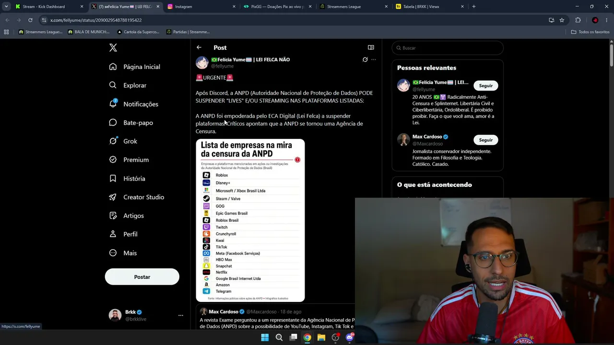The image size is (614, 345).
Task: Click the Postar button
Action: coord(142,277)
